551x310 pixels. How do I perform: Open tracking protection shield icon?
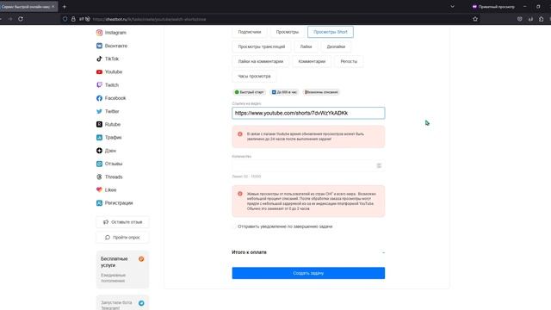coord(65,19)
